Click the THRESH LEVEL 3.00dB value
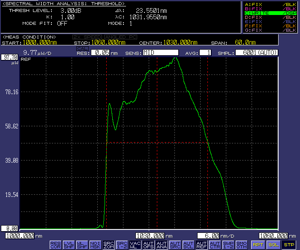Viewport: 300px width, 250px height. 71,11
